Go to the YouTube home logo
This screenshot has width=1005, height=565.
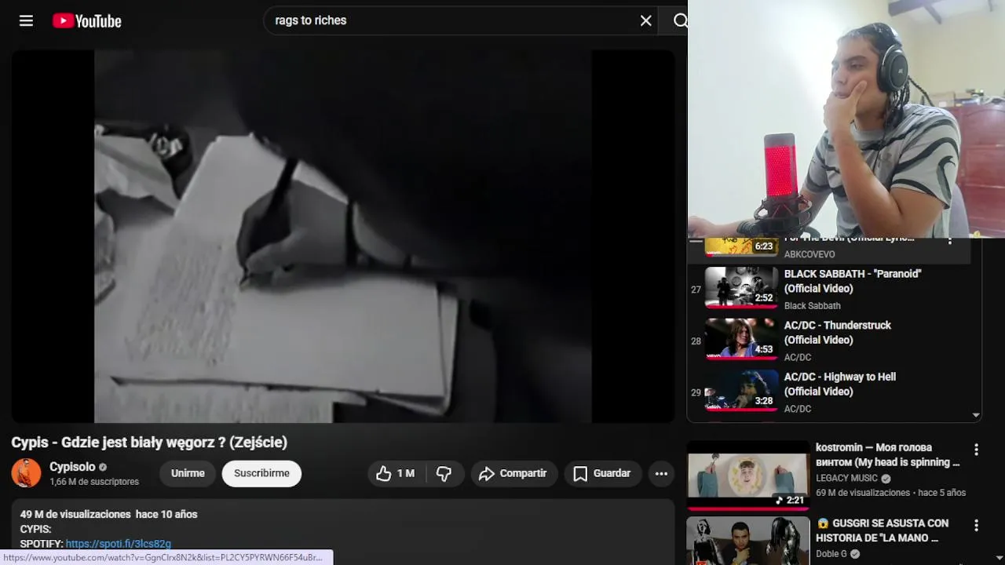(x=87, y=21)
